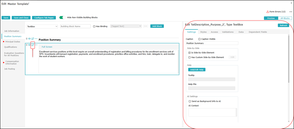The image size is (294, 129).
Task: Click the Position Summary heading text block
Action: 50,40
